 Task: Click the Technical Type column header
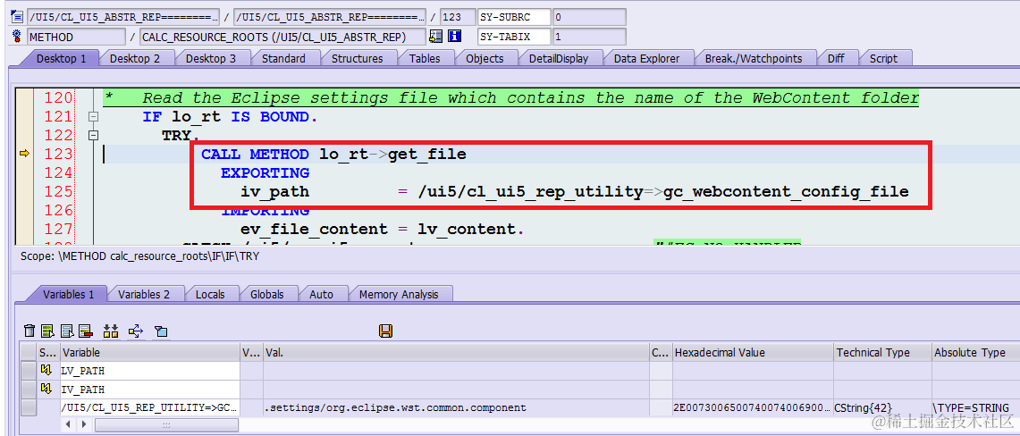(x=882, y=352)
